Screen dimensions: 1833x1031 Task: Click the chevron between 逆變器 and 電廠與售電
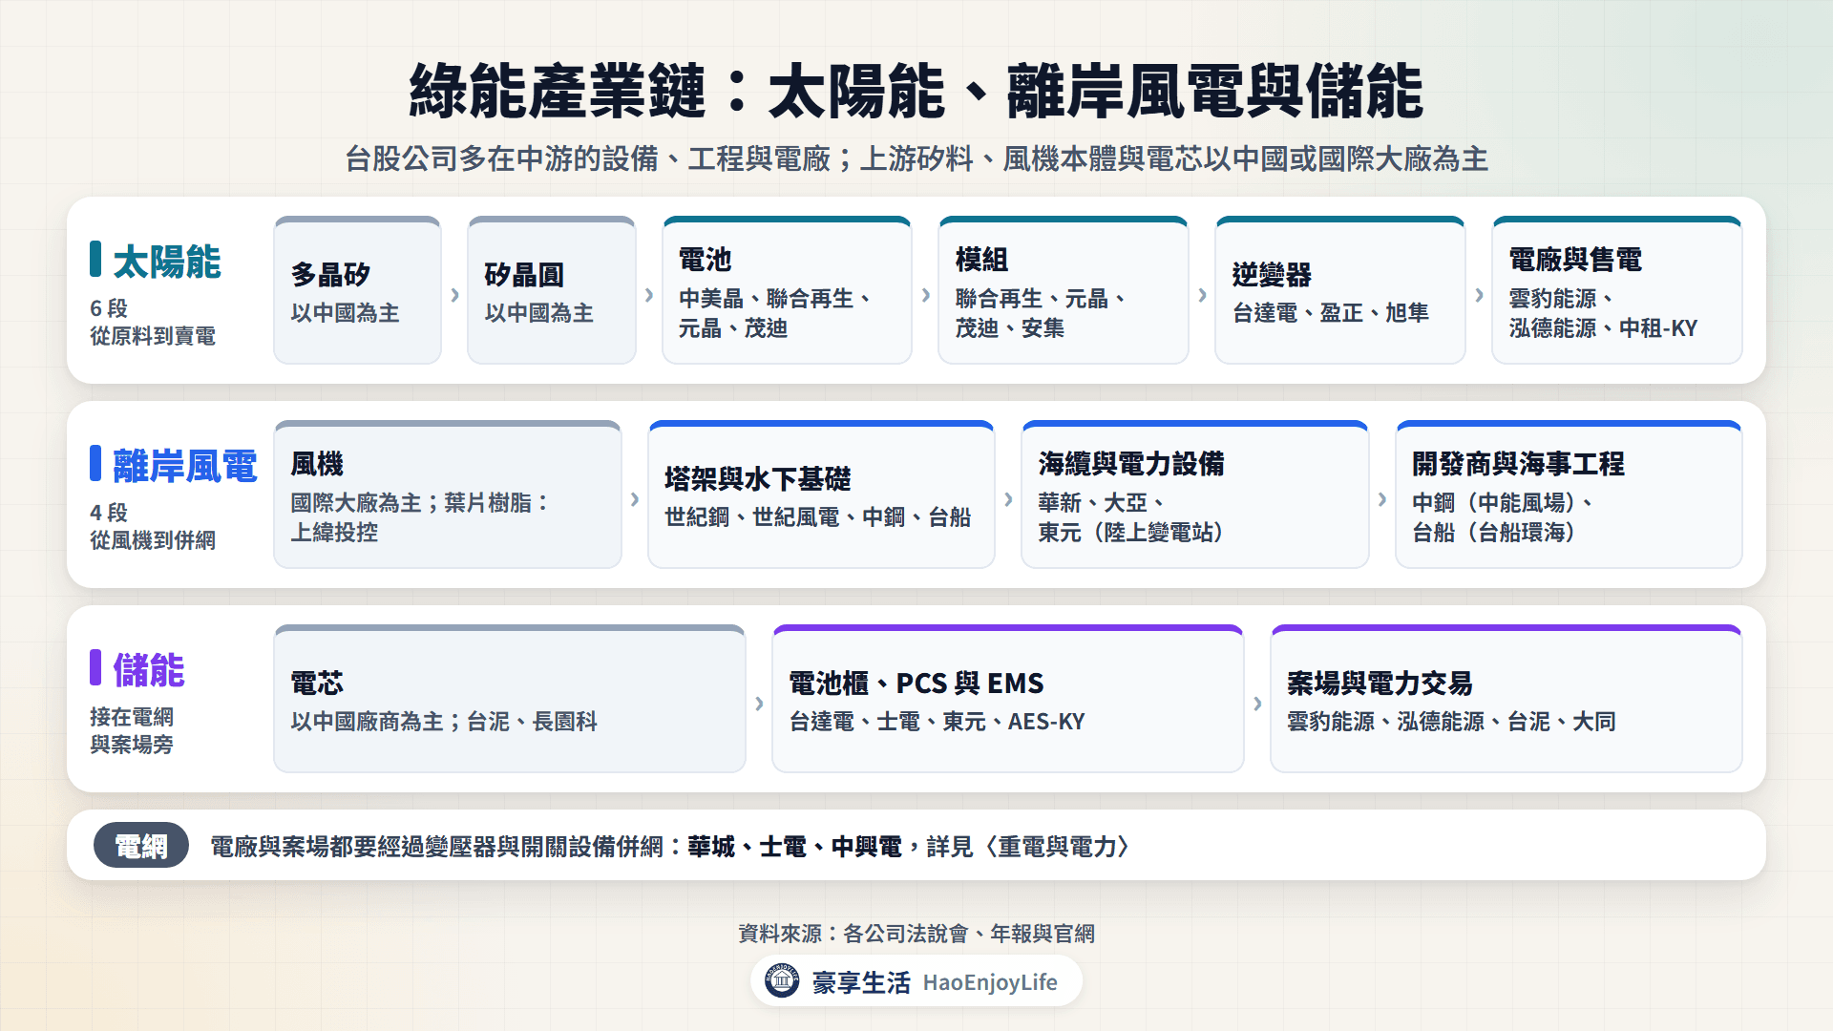tap(1479, 295)
